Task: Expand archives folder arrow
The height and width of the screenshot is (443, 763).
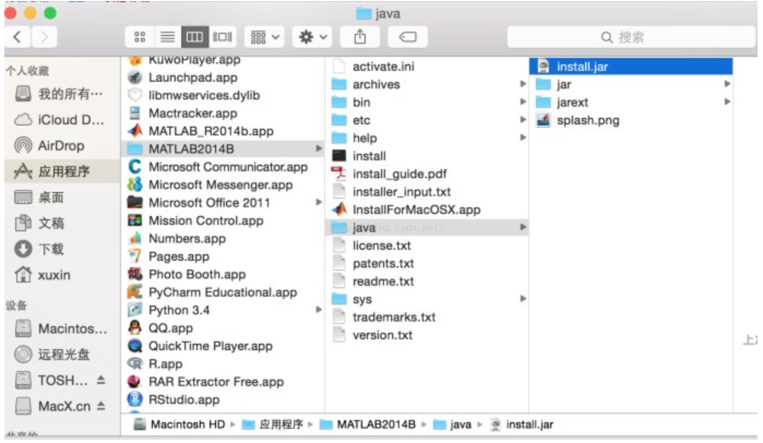Action: pyautogui.click(x=523, y=84)
